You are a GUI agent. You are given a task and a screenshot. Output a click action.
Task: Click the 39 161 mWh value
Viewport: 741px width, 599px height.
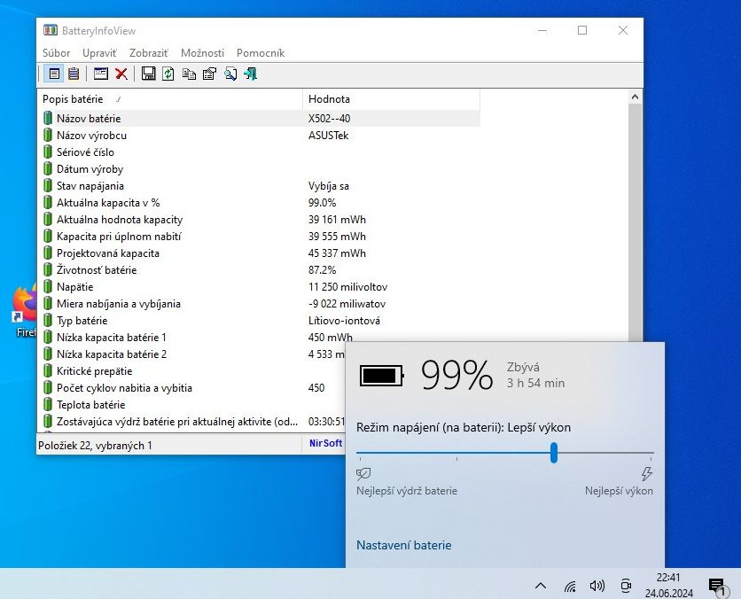pos(337,220)
